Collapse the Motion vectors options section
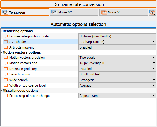 (2, 53)
